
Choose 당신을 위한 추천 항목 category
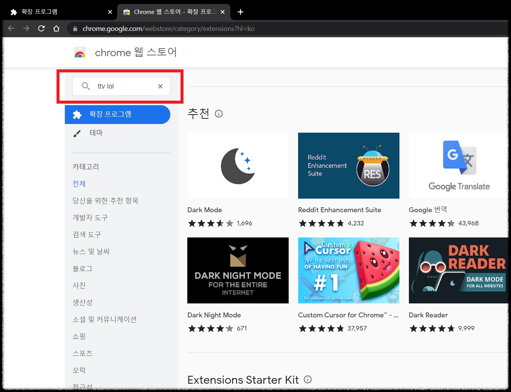(106, 201)
